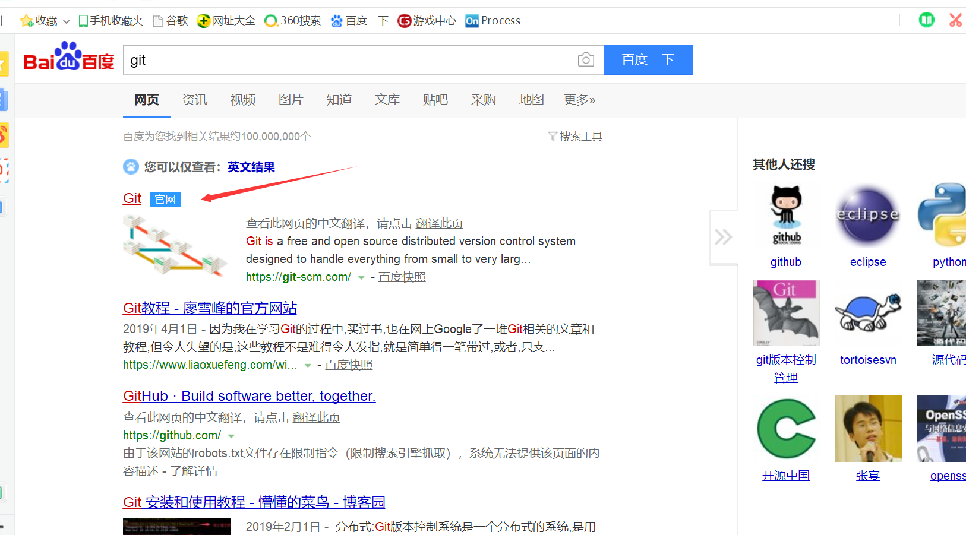Click the python logo thumbnail

[942, 216]
